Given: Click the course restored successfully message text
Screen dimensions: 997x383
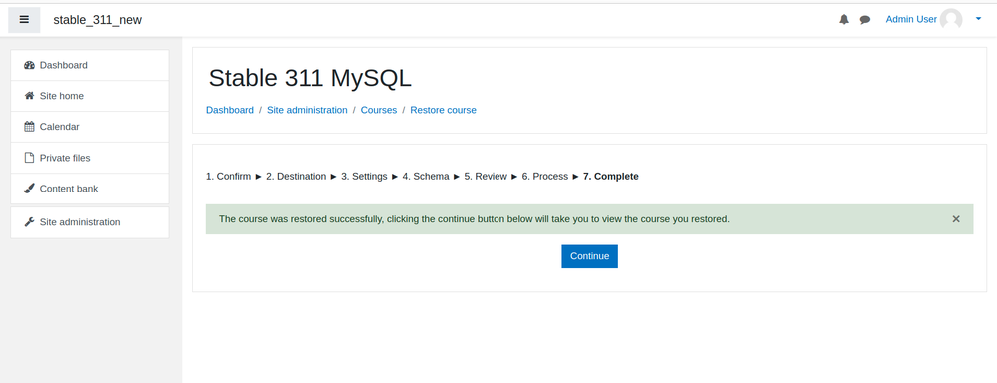Looking at the screenshot, I should click(x=475, y=218).
